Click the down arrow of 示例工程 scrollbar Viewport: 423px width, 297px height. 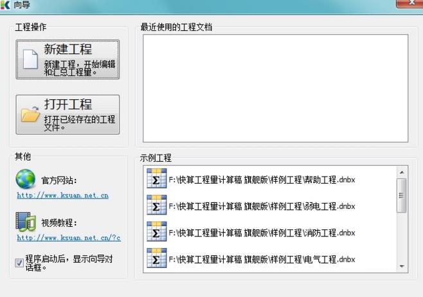402,265
